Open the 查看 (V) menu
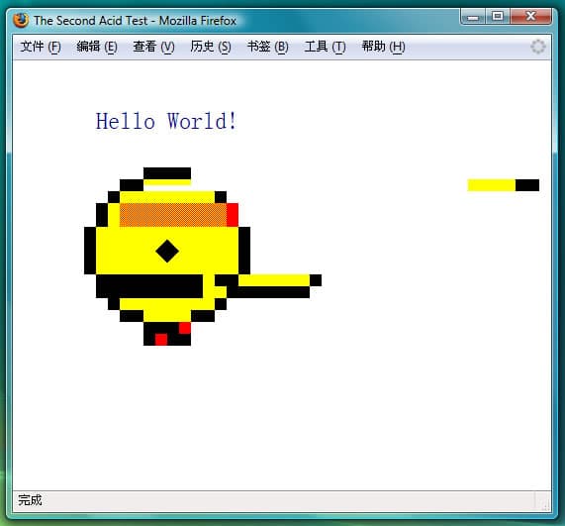This screenshot has height=526, width=565. pyautogui.click(x=153, y=47)
